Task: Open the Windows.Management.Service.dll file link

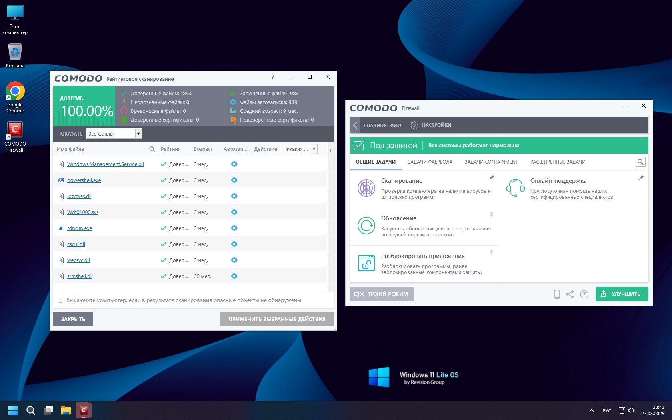Action: point(105,164)
